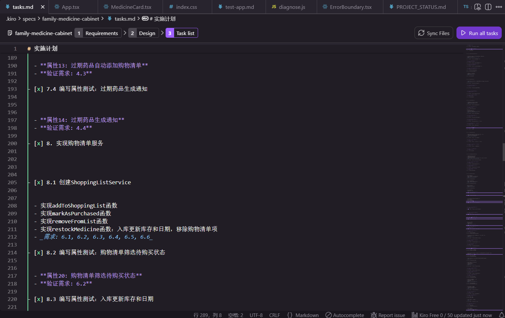Click the line 实现markAsPurchased函数
This screenshot has height=318, width=505.
tap(76, 213)
